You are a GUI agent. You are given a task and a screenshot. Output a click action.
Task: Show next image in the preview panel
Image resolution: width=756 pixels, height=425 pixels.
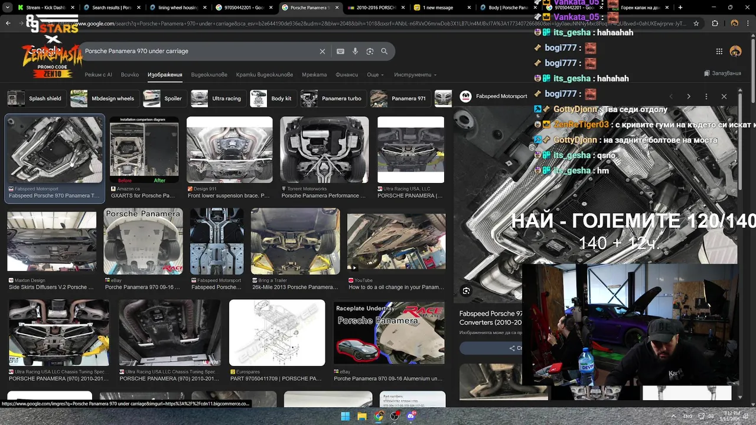point(689,96)
